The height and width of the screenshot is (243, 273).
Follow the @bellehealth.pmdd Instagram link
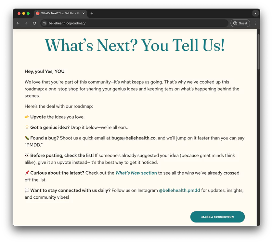[x=179, y=190]
